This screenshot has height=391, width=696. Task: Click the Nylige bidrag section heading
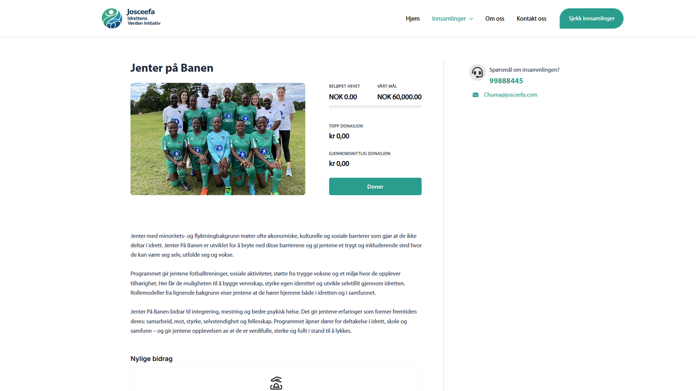point(151,359)
